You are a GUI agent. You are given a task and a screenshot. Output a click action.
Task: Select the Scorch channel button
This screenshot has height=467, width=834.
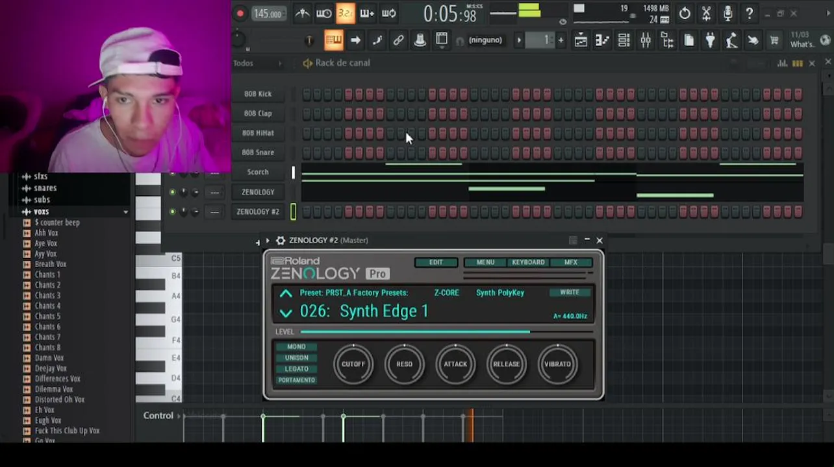click(258, 172)
